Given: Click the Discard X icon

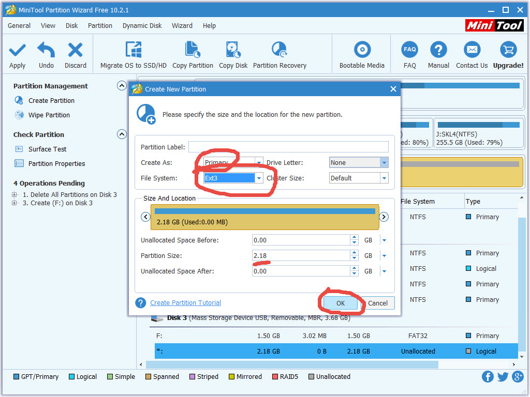Looking at the screenshot, I should pyautogui.click(x=76, y=51).
